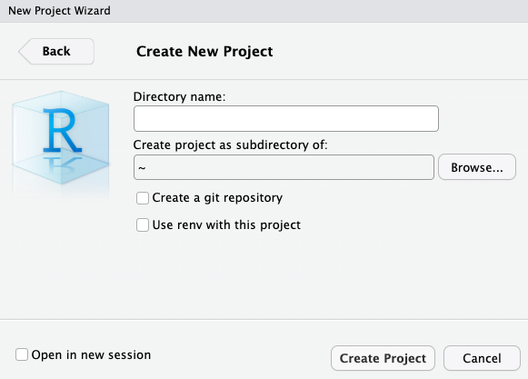
Task: Enable the Create a git repository checkbox
Action: coord(143,198)
